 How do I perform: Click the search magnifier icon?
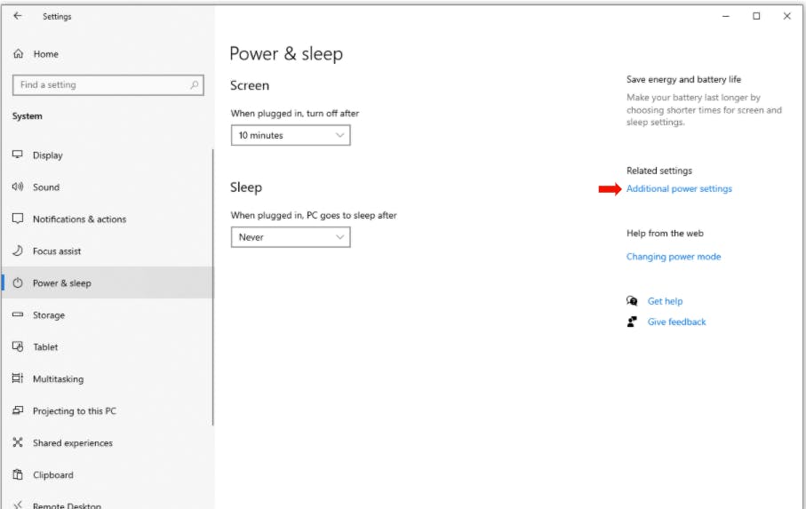click(x=195, y=85)
